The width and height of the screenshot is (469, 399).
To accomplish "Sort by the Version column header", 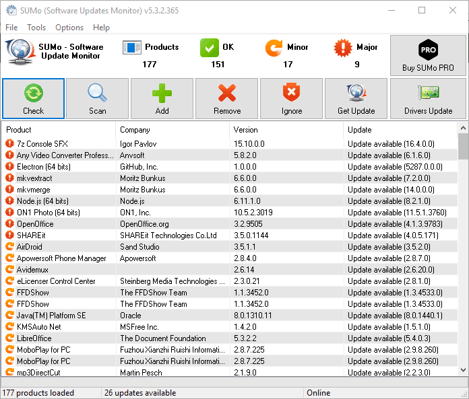I will pos(286,130).
